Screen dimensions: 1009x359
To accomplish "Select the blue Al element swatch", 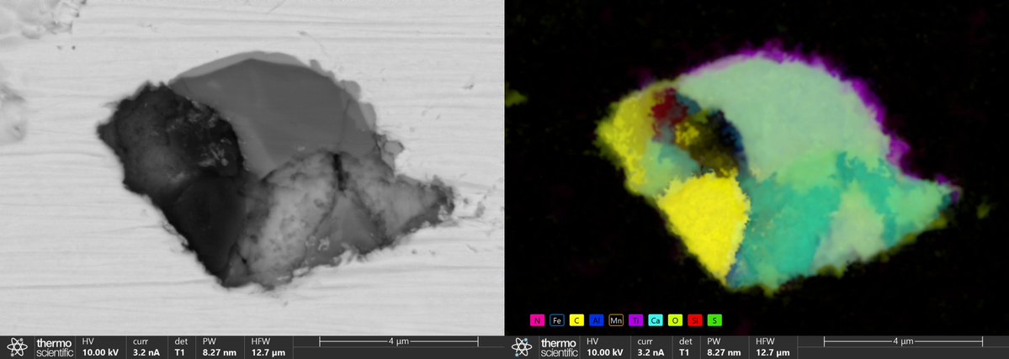I will tap(597, 319).
